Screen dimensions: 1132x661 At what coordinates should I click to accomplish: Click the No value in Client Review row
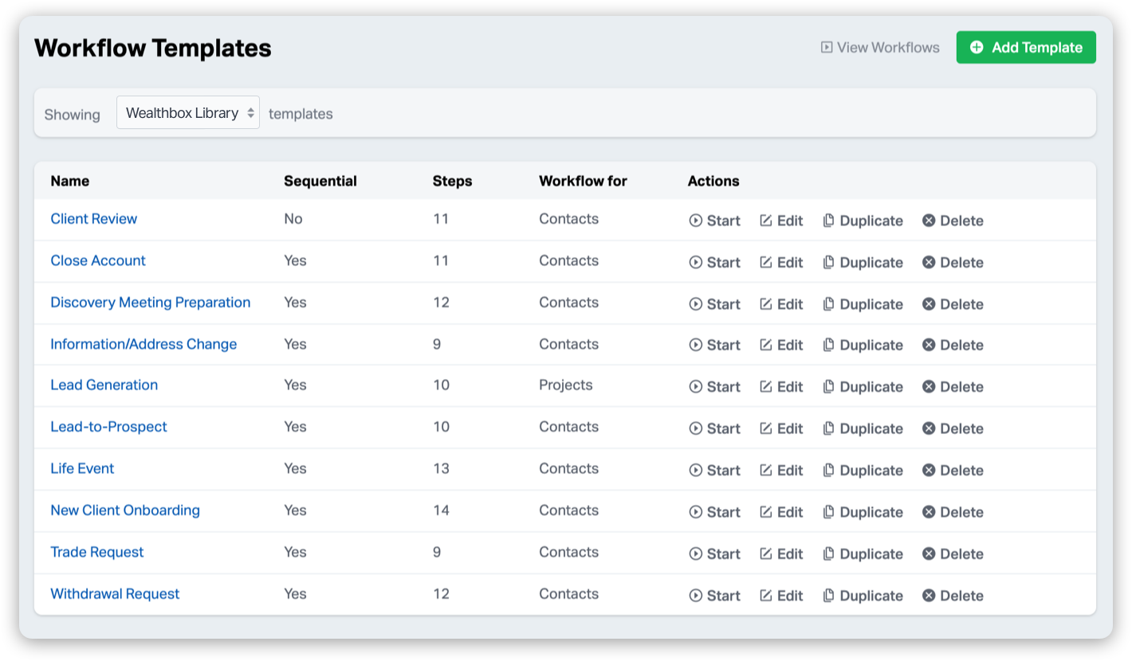[x=293, y=219]
